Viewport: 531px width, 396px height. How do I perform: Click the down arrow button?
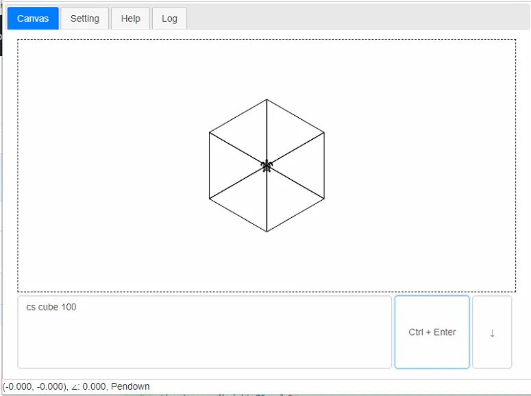(x=492, y=332)
